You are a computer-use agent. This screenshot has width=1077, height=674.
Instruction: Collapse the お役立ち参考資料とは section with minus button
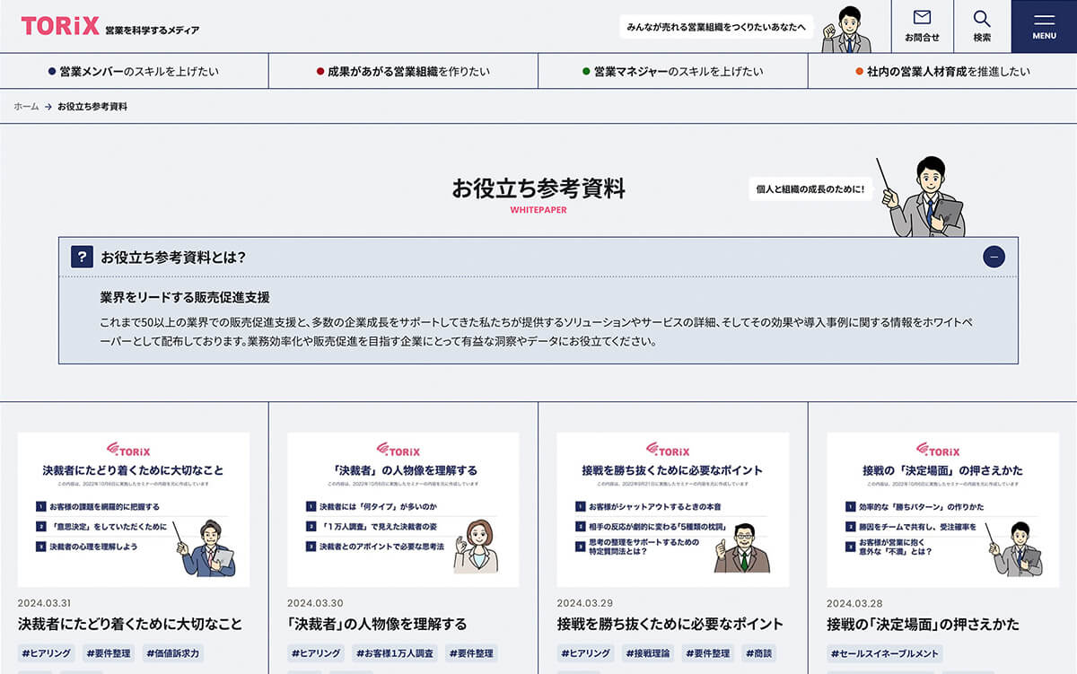(x=994, y=257)
